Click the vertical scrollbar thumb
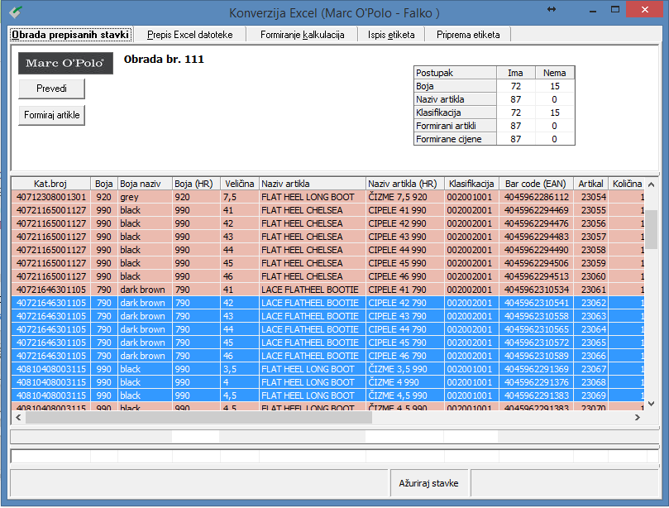Screen dimensions: 669x508 (x=651, y=230)
